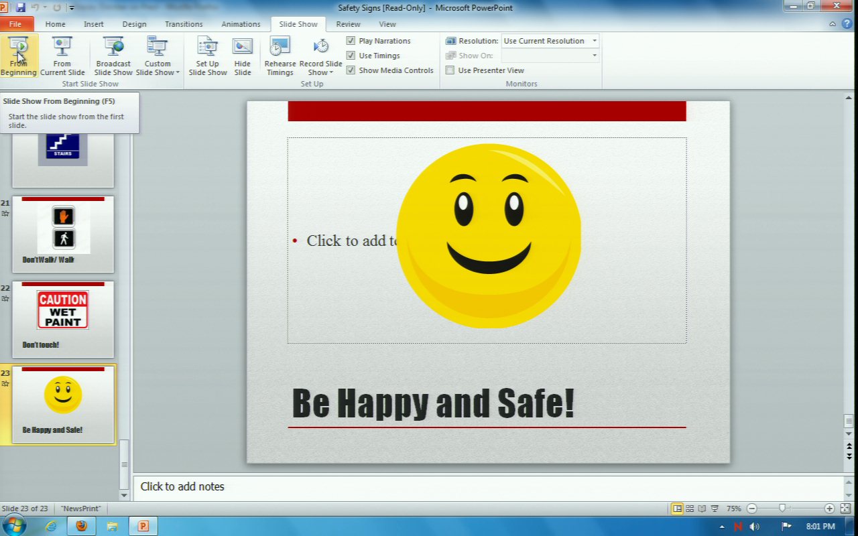The width and height of the screenshot is (858, 536).
Task: Select the Caution Wet Paint slide thumbnail
Action: click(x=63, y=319)
